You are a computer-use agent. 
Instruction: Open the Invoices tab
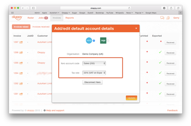pos(57,18)
